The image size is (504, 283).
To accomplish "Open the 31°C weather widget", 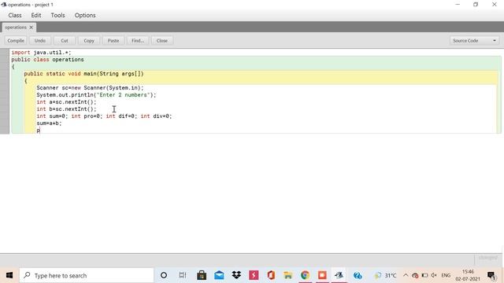I will tap(385, 275).
